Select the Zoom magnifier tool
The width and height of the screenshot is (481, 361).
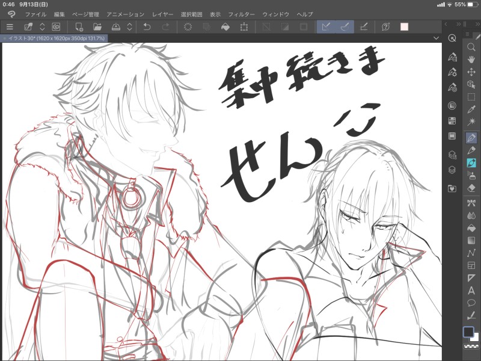click(x=471, y=47)
